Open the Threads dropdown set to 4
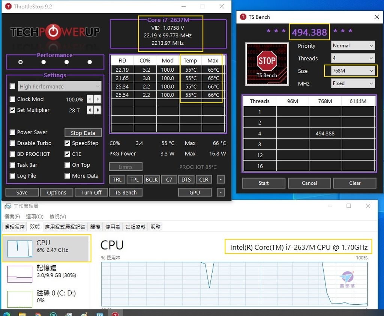This screenshot has width=384, height=316. (x=352, y=58)
